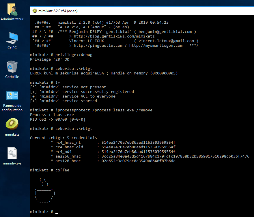Click the 'mimikatz' label under the kiwi desktop icon
The height and width of the screenshot is (217, 254).
pos(12,134)
